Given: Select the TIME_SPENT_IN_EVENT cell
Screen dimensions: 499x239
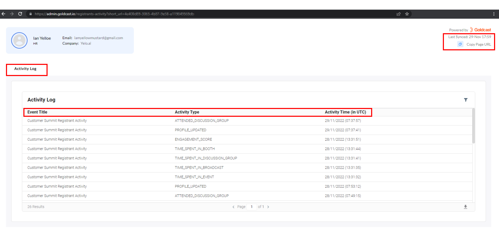Looking at the screenshot, I should tap(194, 177).
